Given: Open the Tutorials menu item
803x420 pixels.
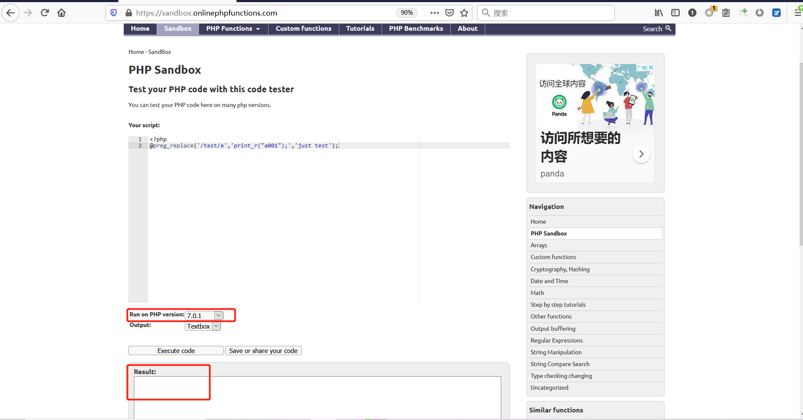Looking at the screenshot, I should [360, 29].
